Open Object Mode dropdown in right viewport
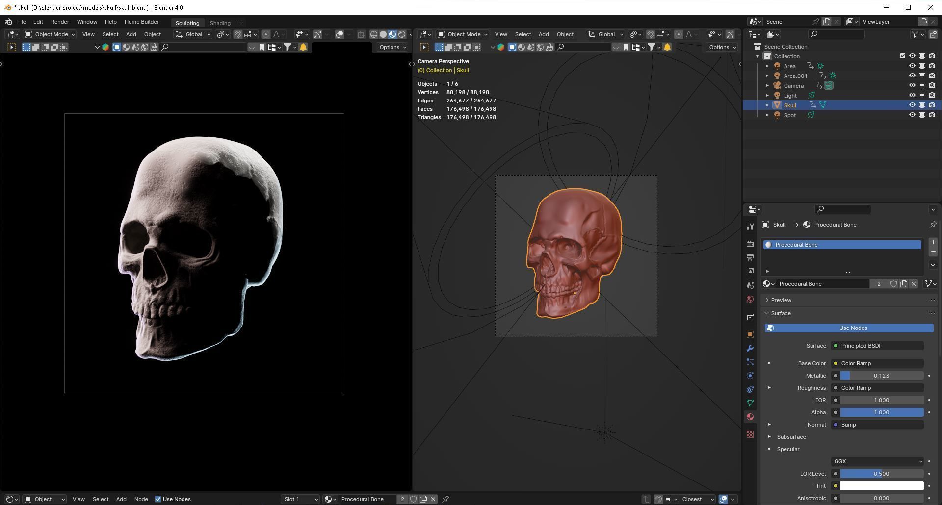Viewport: 942px width, 505px height. tap(463, 34)
